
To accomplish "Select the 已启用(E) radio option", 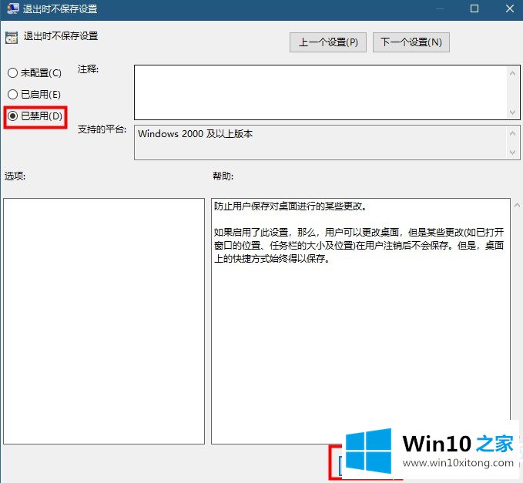I will (34, 95).
